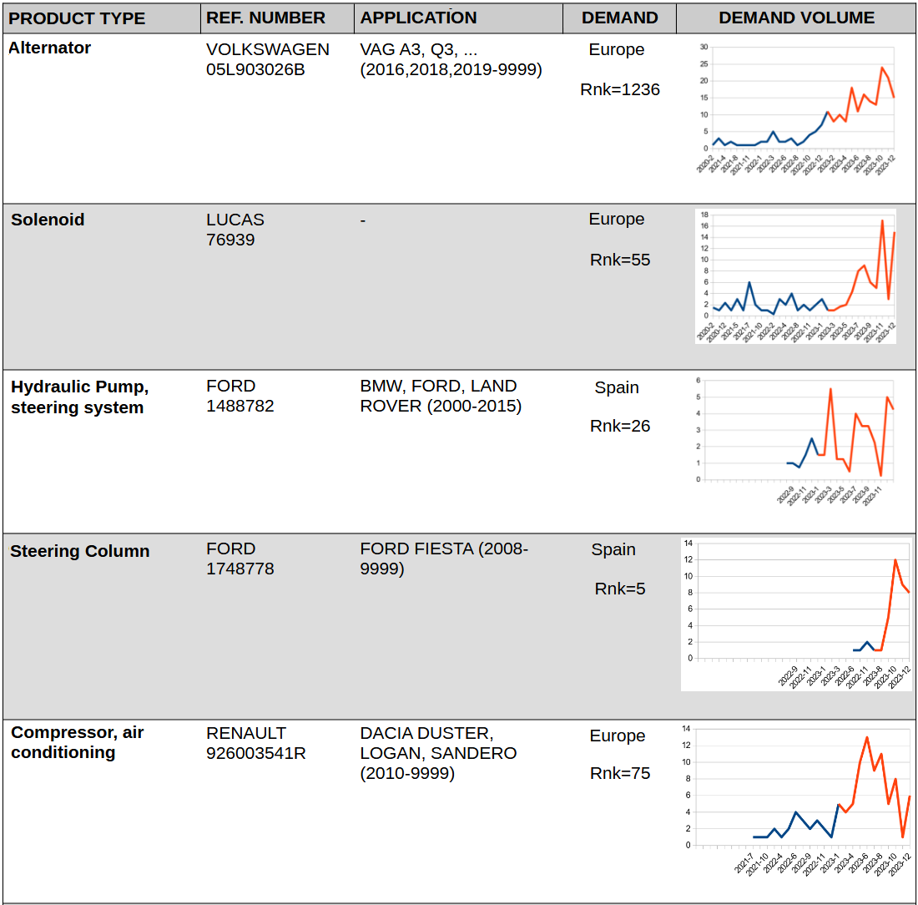This screenshot has width=918, height=905.
Task: Click reference number FORD 1488782
Action: point(240,396)
